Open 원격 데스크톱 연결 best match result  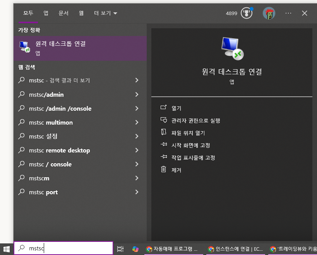click(80, 48)
